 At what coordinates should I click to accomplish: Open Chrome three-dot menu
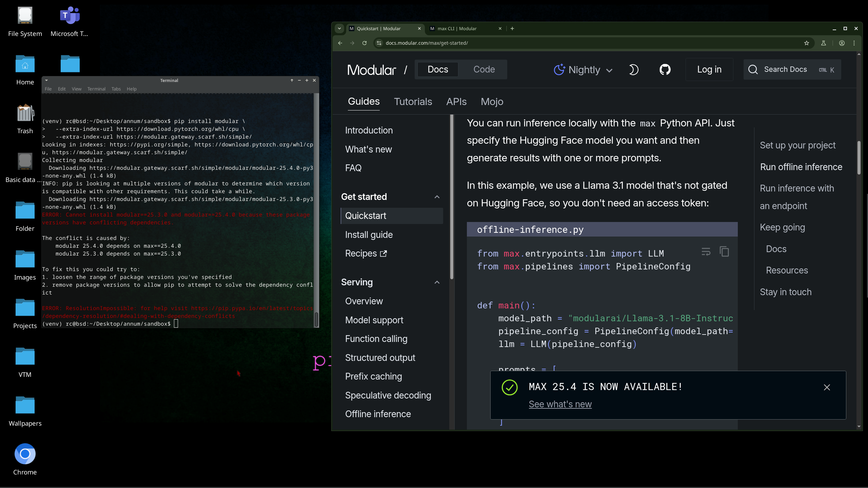tap(854, 43)
